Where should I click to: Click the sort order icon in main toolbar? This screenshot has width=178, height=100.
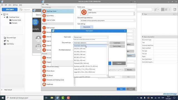coord(156,9)
